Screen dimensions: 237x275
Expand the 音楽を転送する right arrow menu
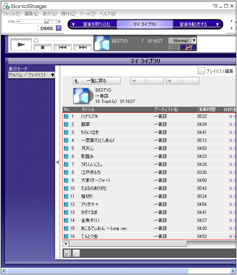pos(217,24)
